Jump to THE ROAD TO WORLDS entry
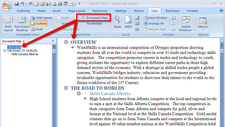Viewport: 225px width, 127px height. pos(22,51)
